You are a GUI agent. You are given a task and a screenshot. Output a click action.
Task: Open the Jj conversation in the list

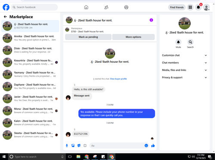click(30, 26)
